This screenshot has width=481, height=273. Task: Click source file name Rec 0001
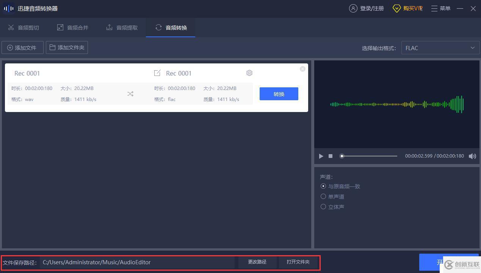click(27, 73)
